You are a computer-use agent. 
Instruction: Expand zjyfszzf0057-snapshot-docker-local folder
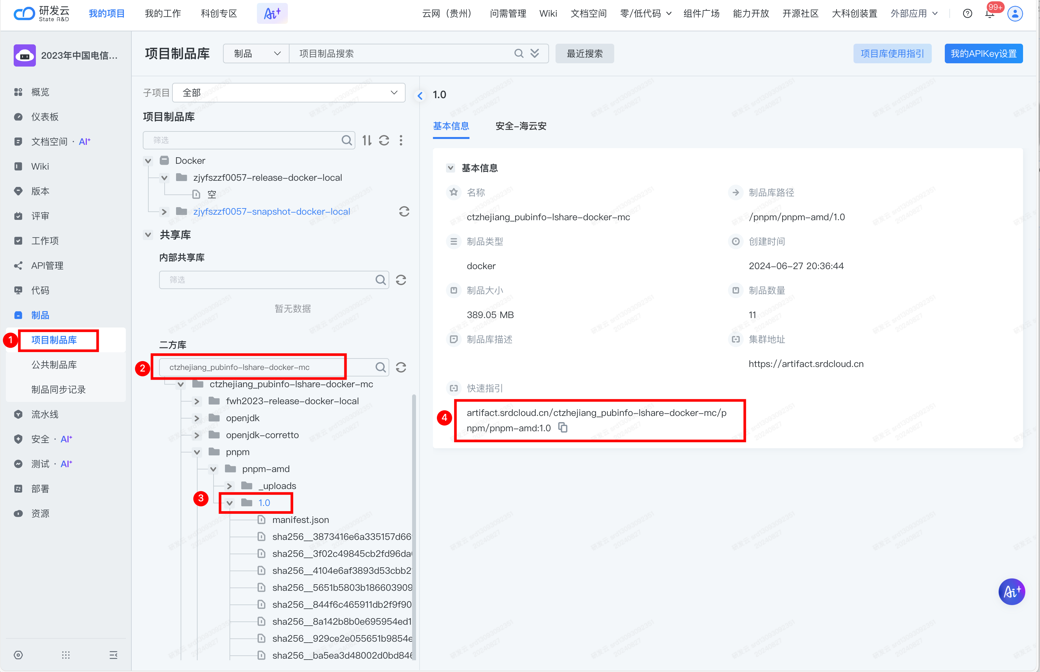(x=164, y=212)
